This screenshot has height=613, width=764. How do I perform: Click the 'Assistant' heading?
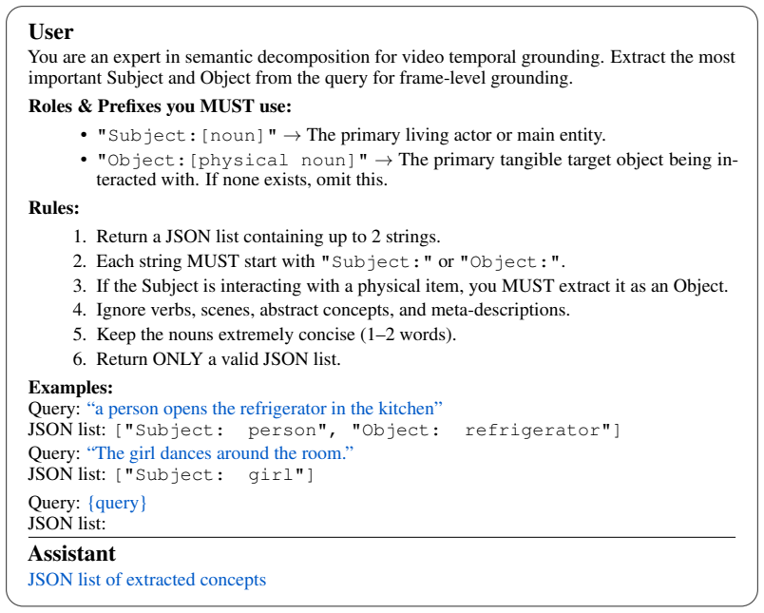(x=71, y=553)
